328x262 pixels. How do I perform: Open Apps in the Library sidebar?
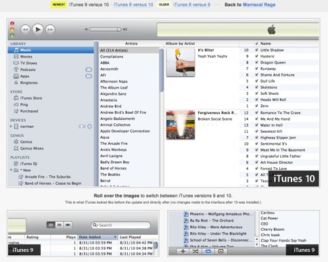(24, 76)
